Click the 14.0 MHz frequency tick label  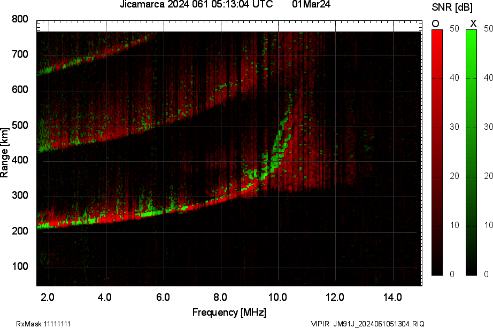click(392, 297)
